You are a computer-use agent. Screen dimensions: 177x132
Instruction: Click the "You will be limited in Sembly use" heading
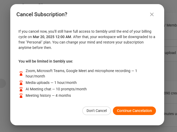click(x=46, y=61)
